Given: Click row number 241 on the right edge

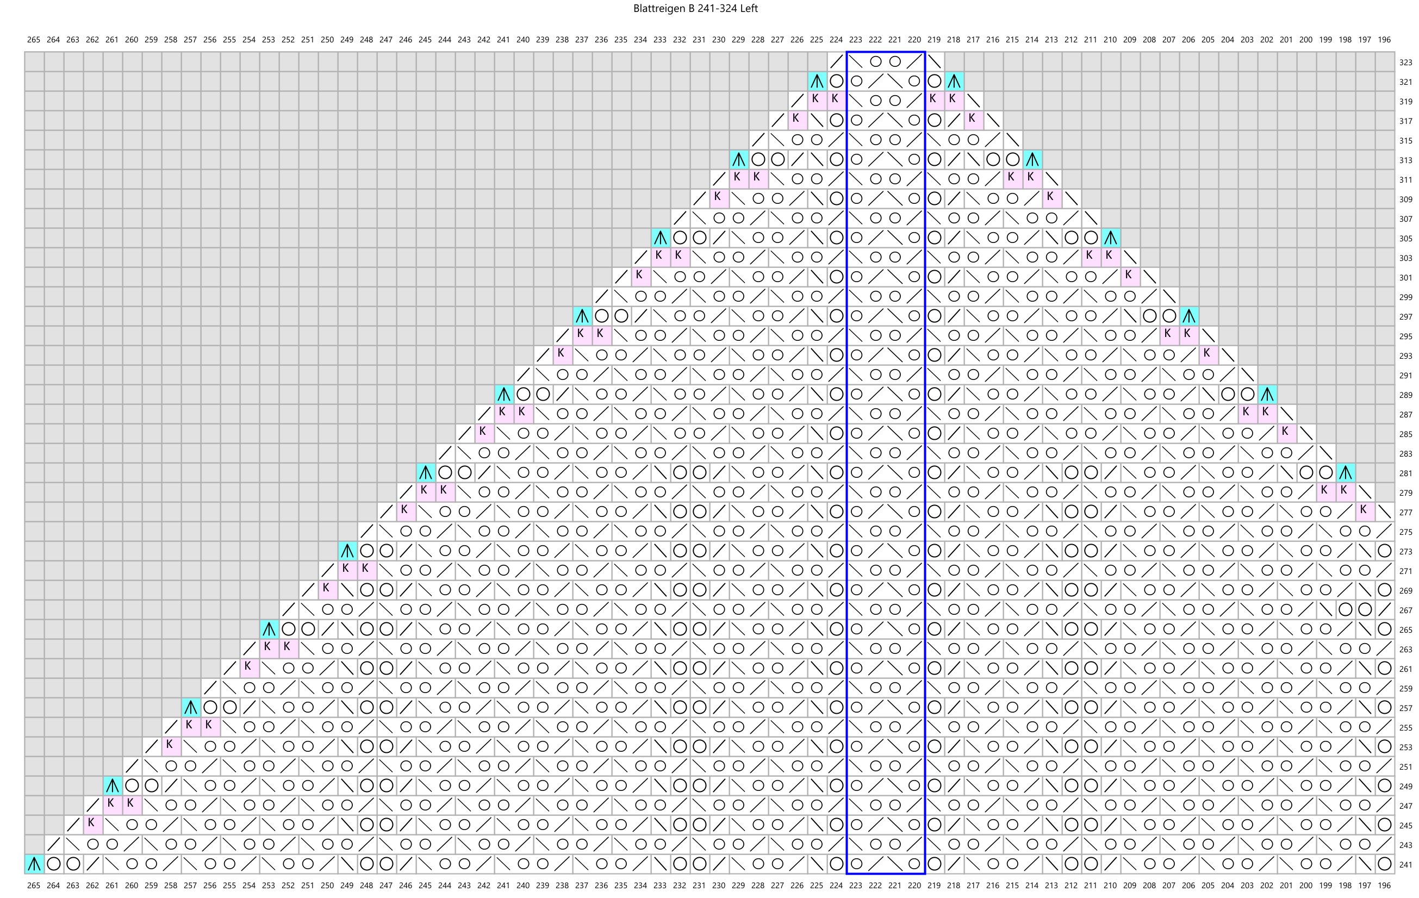Looking at the screenshot, I should [x=1405, y=864].
